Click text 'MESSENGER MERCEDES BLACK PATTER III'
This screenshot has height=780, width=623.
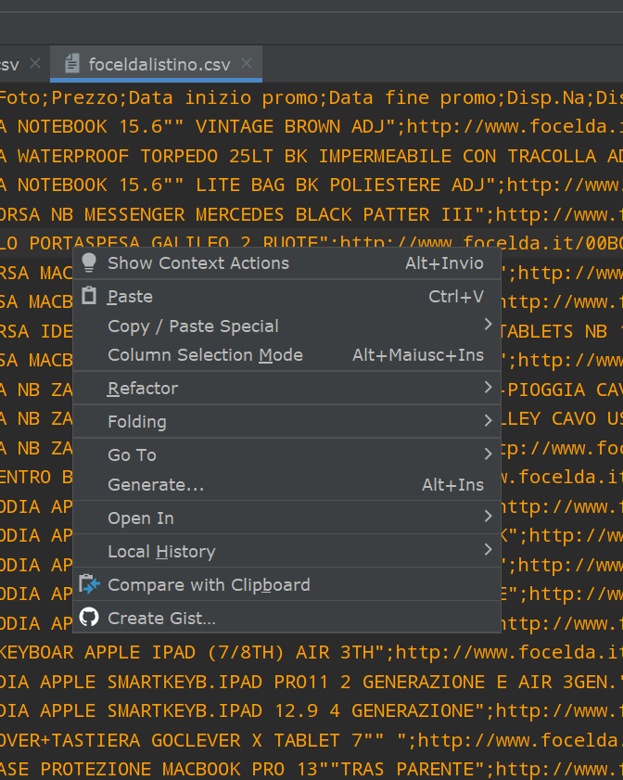[279, 214]
